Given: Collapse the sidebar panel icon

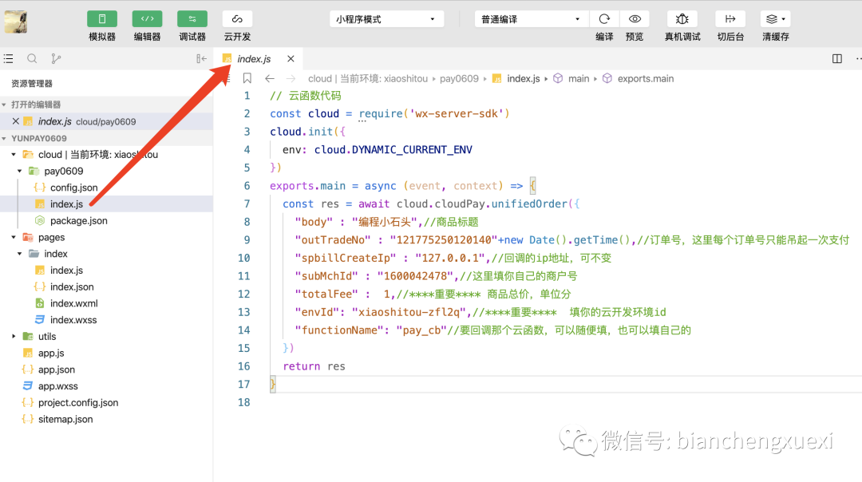Looking at the screenshot, I should [x=201, y=58].
